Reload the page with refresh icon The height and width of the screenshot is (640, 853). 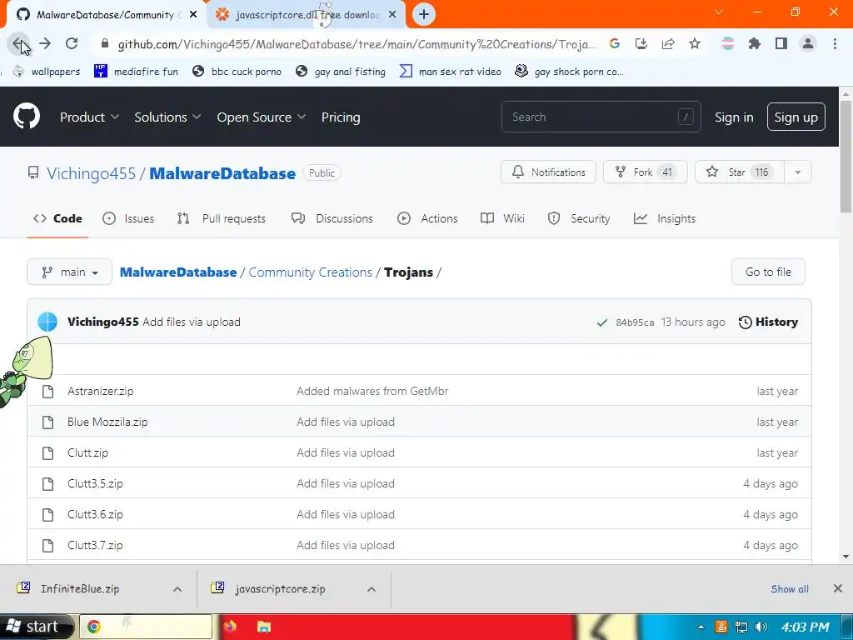[x=72, y=43]
